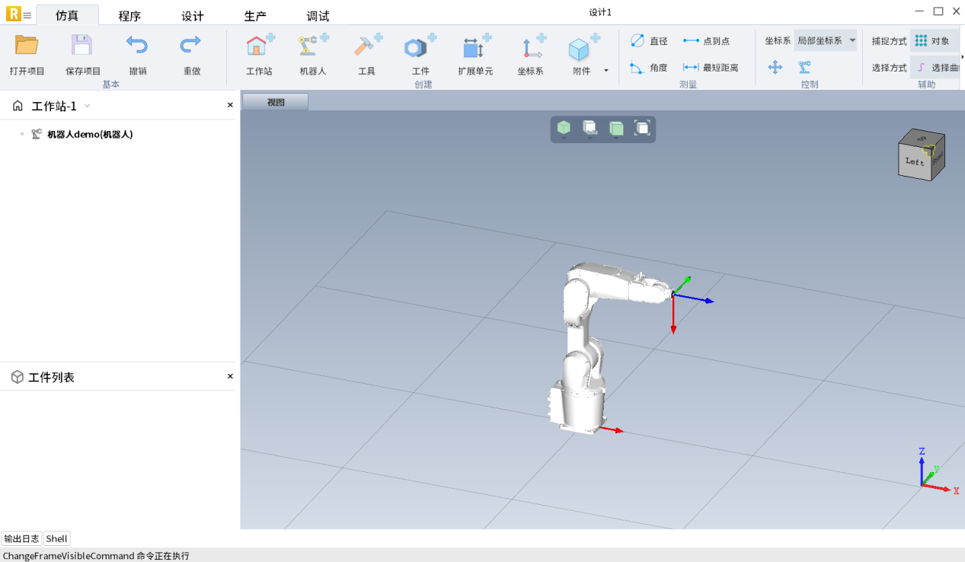Switch to the 程序 (Program) tab
This screenshot has width=965, height=562.
tap(129, 16)
